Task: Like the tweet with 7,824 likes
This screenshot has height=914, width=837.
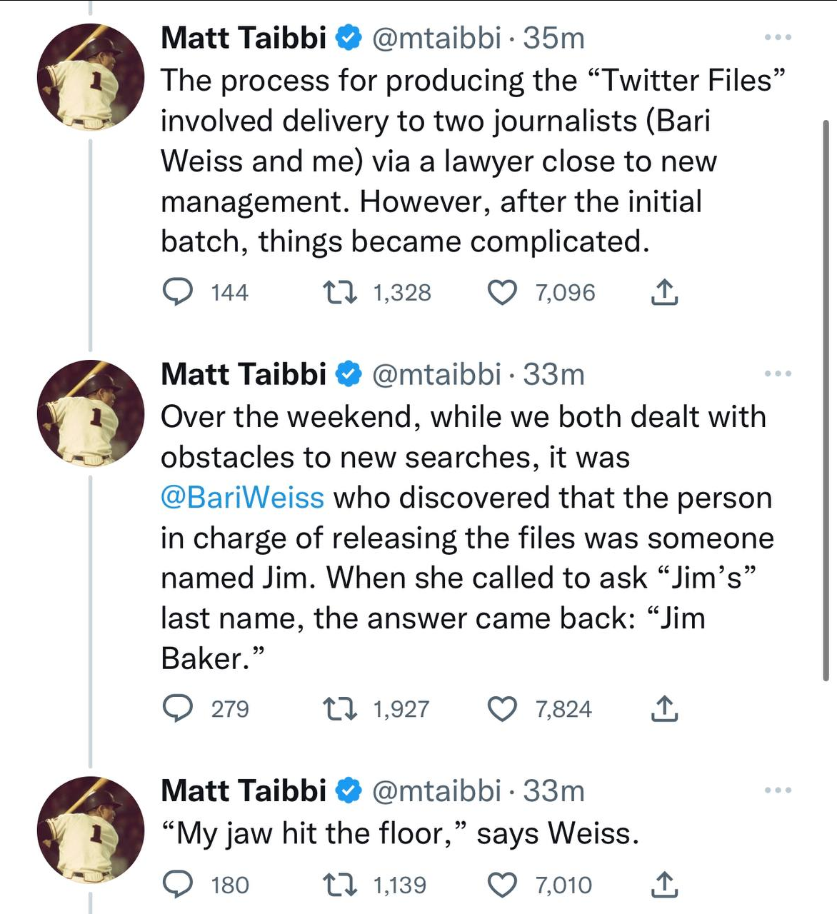Action: (x=502, y=708)
